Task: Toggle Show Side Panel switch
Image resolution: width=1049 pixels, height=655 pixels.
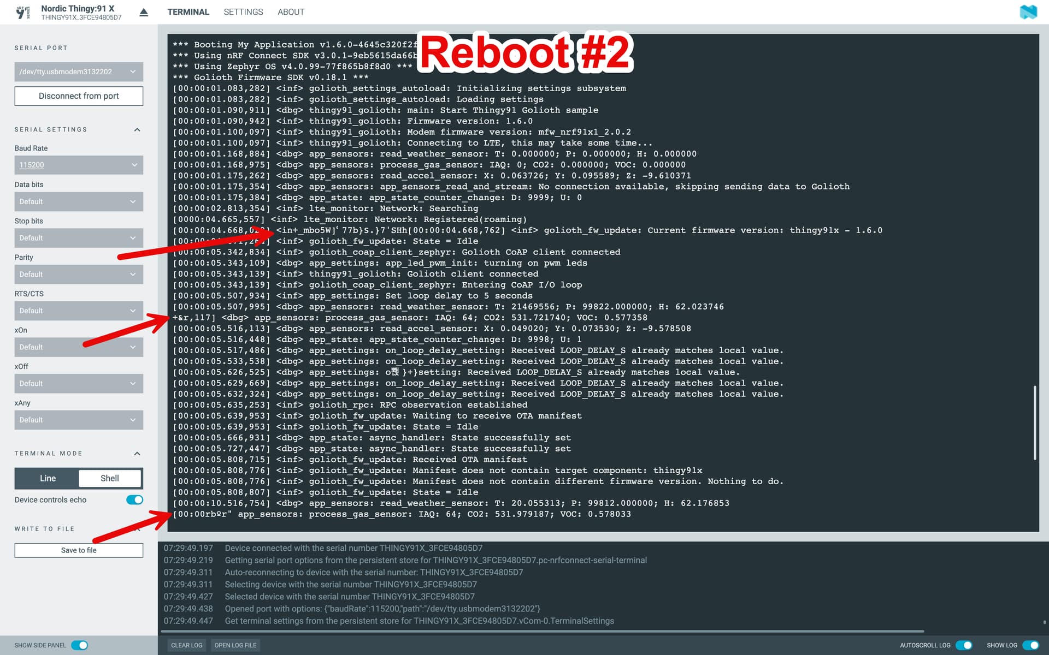Action: pos(80,645)
